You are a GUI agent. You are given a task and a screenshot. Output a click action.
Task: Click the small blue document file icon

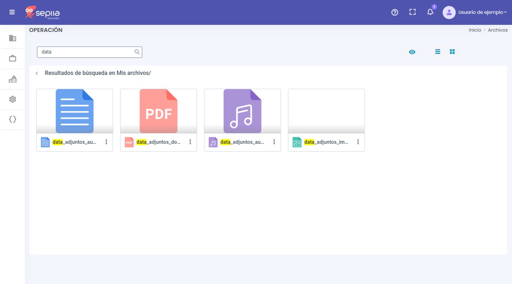pyautogui.click(x=45, y=142)
